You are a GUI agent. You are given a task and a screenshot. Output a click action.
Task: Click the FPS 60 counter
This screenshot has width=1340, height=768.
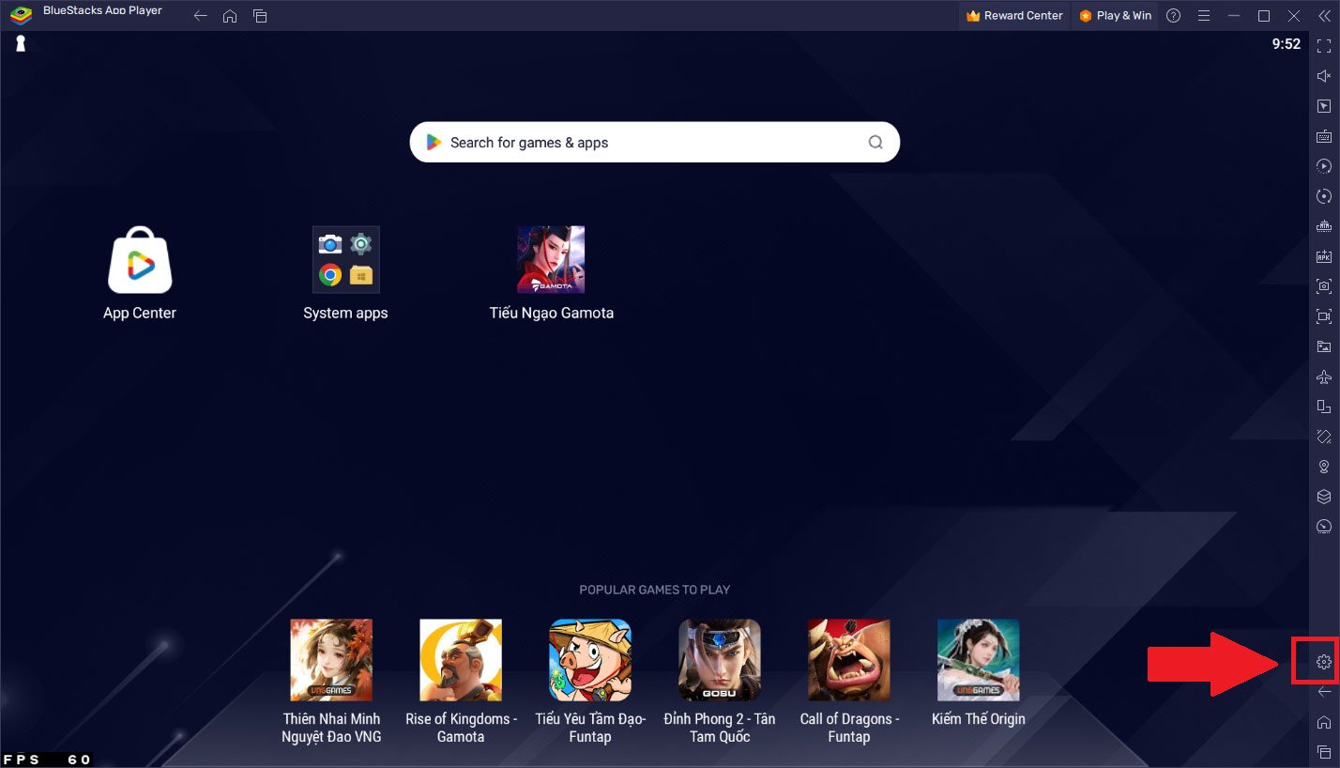47,760
